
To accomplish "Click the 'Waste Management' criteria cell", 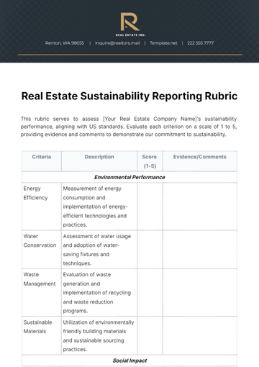I will (x=42, y=292).
